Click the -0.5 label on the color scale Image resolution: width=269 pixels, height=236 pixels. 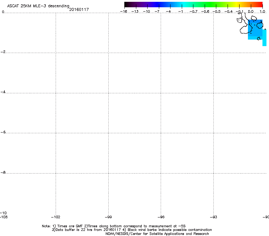point(217,12)
